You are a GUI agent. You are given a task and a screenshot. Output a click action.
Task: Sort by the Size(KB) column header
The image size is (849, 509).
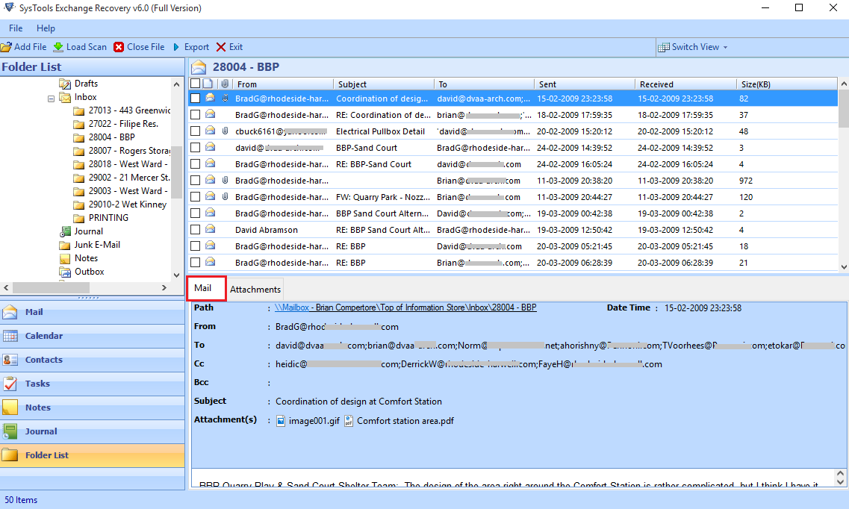click(787, 84)
